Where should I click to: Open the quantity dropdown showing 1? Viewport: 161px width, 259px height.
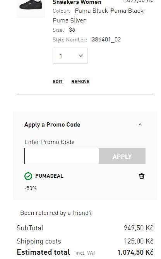pos(70,56)
